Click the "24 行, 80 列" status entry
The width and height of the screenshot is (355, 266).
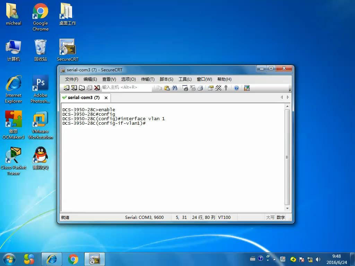[204, 218]
